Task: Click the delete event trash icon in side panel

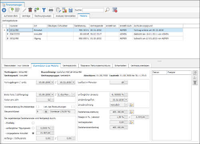Action: [x=195, y=83]
